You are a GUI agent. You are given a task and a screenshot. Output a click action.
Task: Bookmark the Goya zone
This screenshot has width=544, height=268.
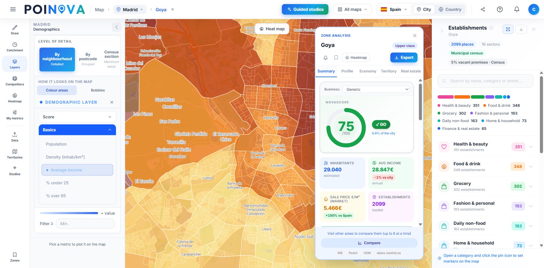pyautogui.click(x=336, y=57)
